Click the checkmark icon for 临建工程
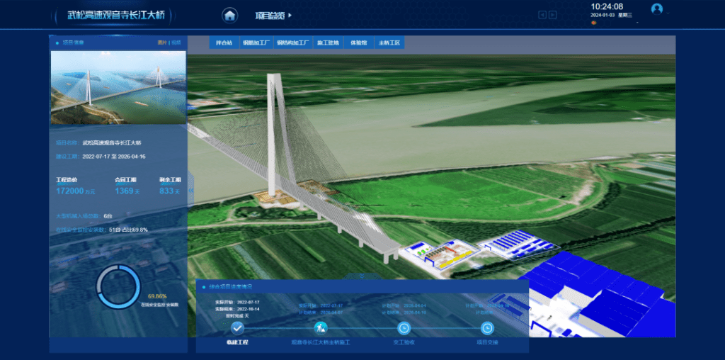Screen dimensions: 725x360 237,327
